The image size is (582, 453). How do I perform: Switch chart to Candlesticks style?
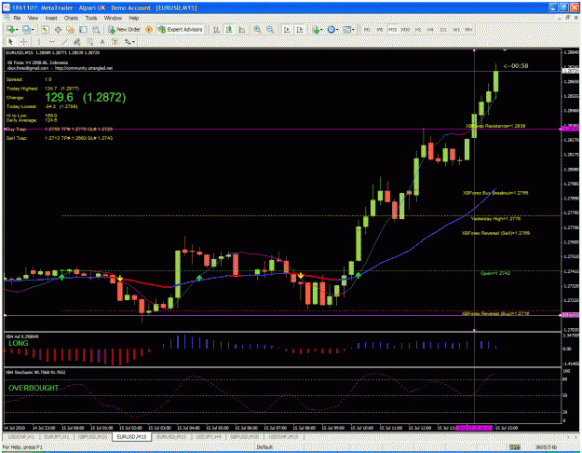(x=229, y=29)
